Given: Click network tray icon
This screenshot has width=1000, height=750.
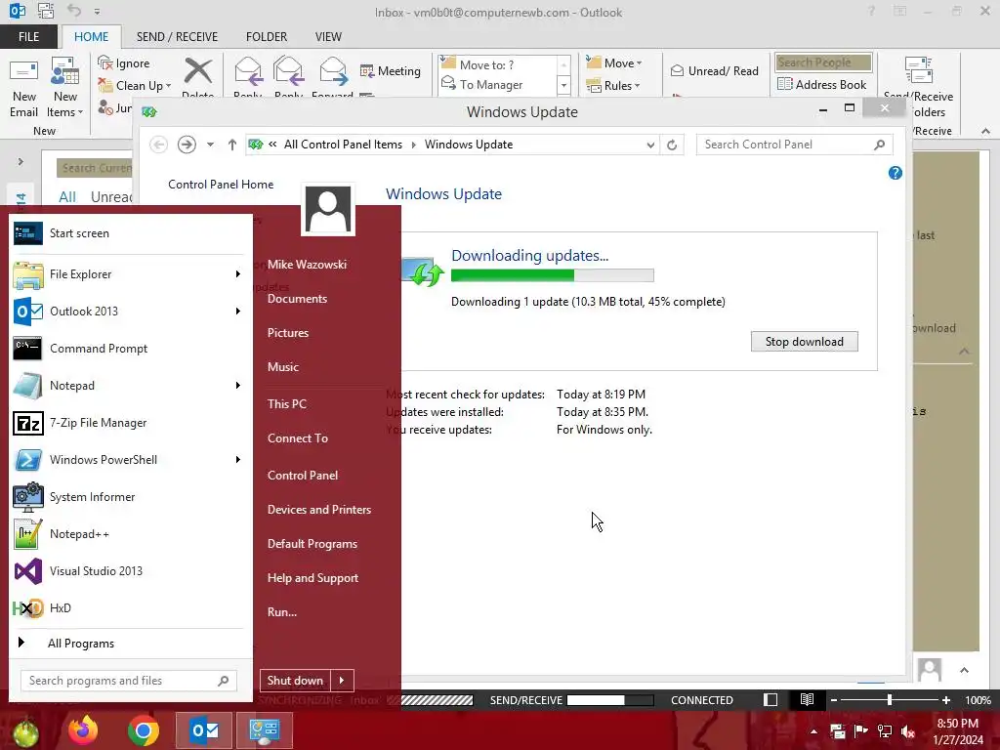Looking at the screenshot, I should 885,730.
